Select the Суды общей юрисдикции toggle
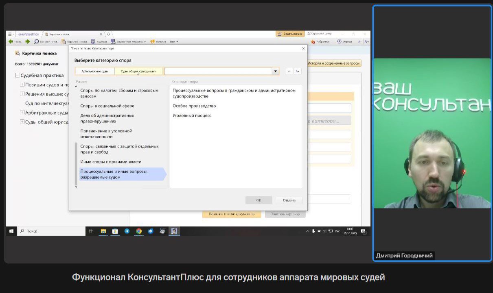Viewport: 493px width, 293px height. 138,71
